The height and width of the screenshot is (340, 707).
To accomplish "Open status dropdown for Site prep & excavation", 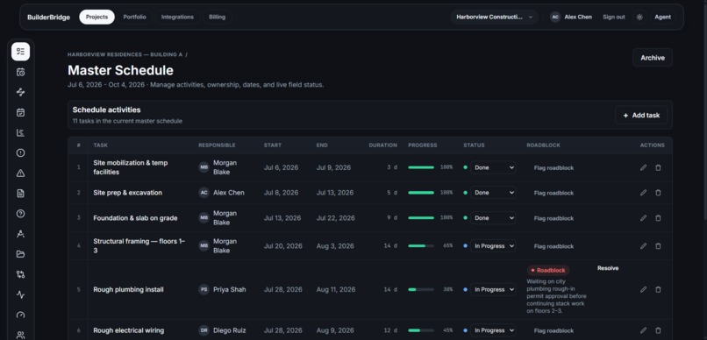I will click(493, 193).
